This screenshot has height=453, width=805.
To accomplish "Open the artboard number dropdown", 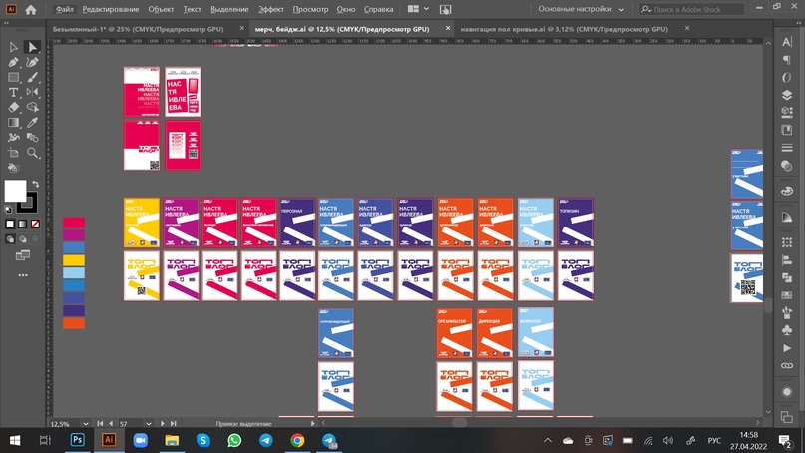I will click(x=147, y=424).
